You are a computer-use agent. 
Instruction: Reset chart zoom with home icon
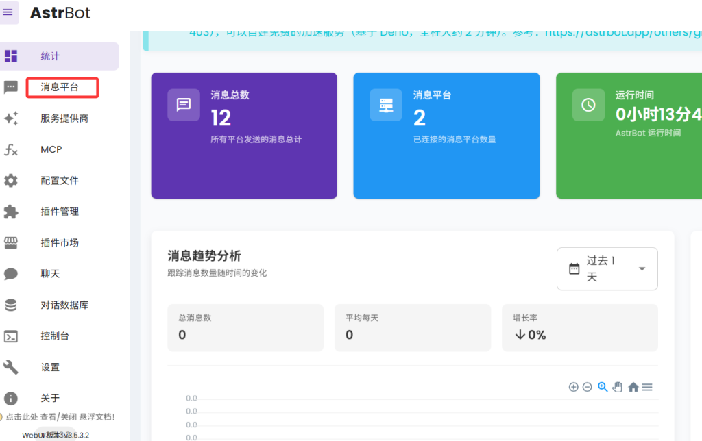pos(633,387)
